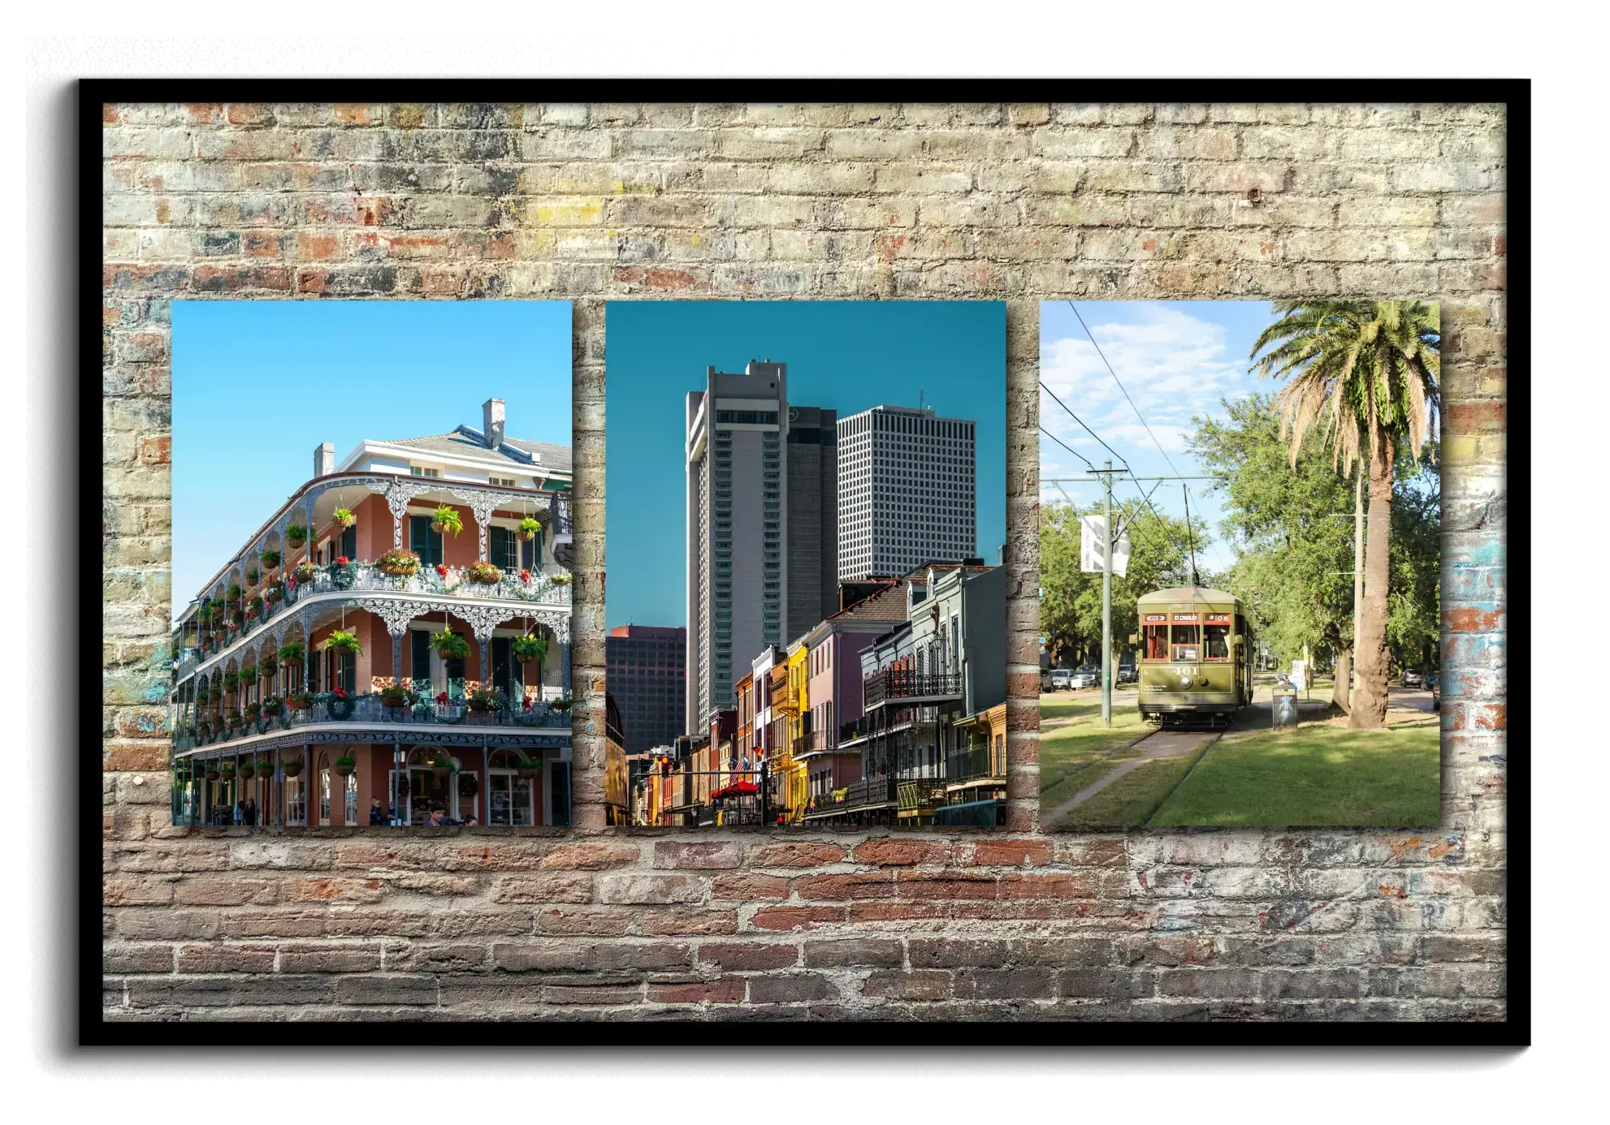Click the streetcar's St. Charles destination sign

[x=1187, y=619]
